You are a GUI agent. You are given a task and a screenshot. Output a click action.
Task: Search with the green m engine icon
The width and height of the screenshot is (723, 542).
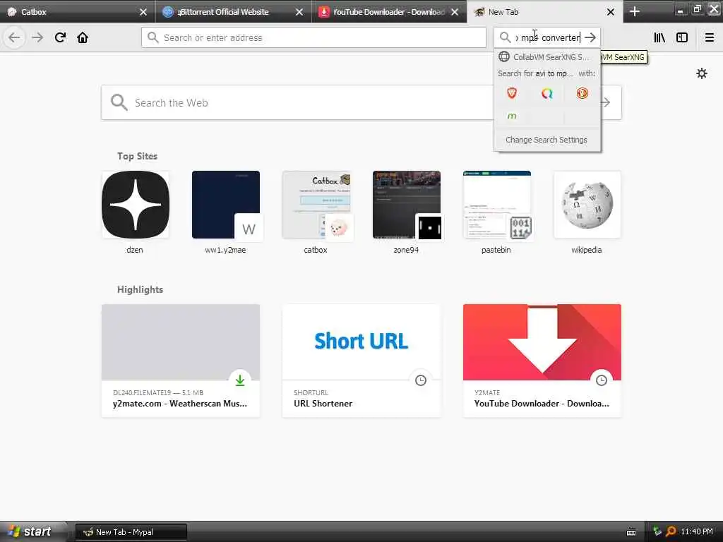(512, 116)
